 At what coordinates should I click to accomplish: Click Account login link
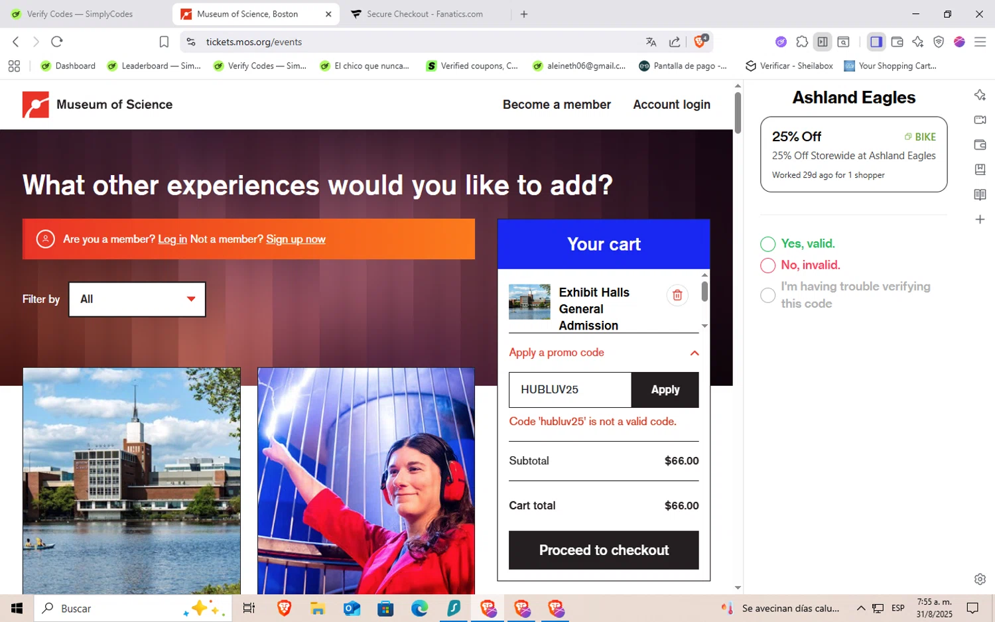(671, 105)
